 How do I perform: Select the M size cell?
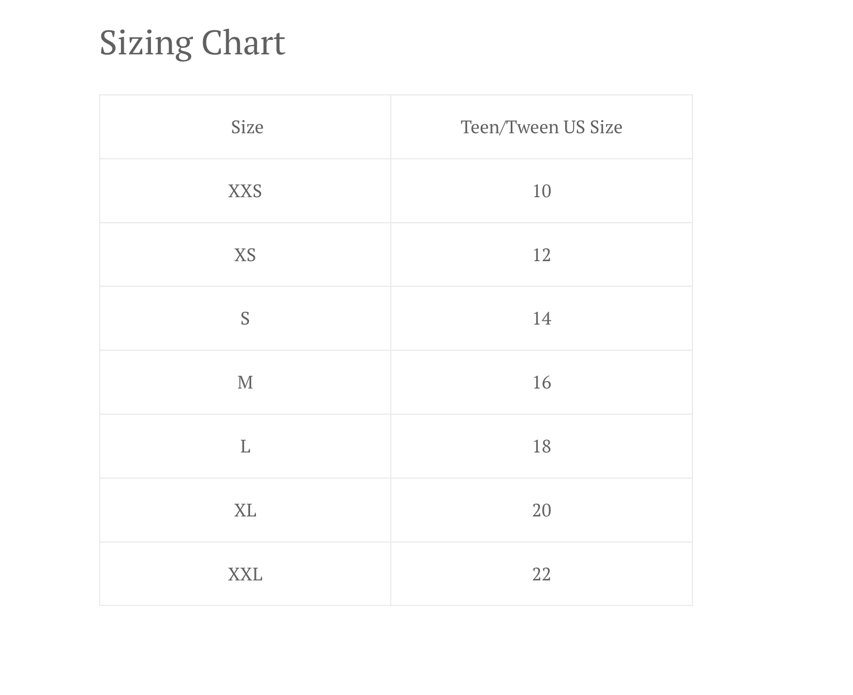[x=245, y=383]
